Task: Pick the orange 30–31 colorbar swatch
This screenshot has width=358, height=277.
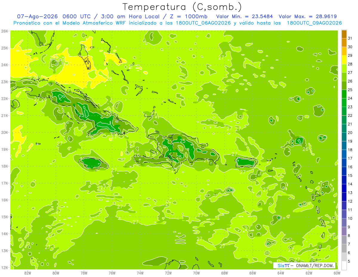Action: 344,43
